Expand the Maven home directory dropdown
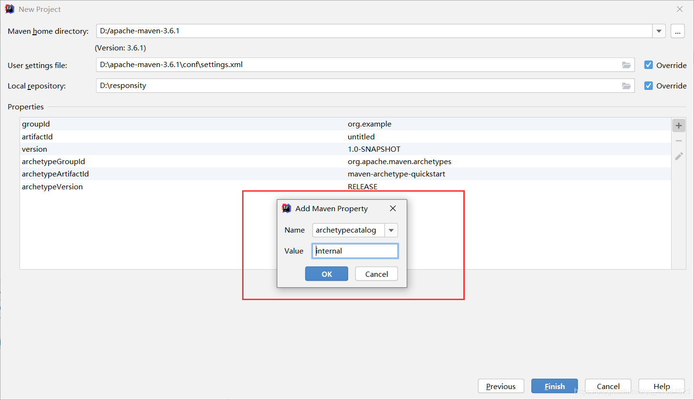Viewport: 694px width, 400px height. [x=659, y=31]
